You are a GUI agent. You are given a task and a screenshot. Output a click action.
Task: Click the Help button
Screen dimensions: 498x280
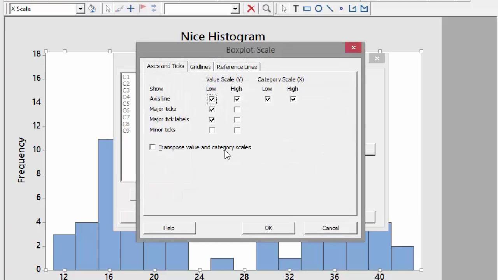(x=169, y=228)
